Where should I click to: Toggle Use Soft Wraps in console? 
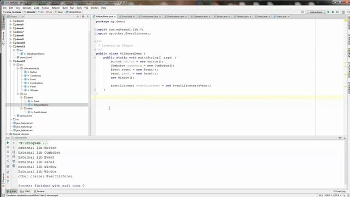pyautogui.click(x=14, y=152)
